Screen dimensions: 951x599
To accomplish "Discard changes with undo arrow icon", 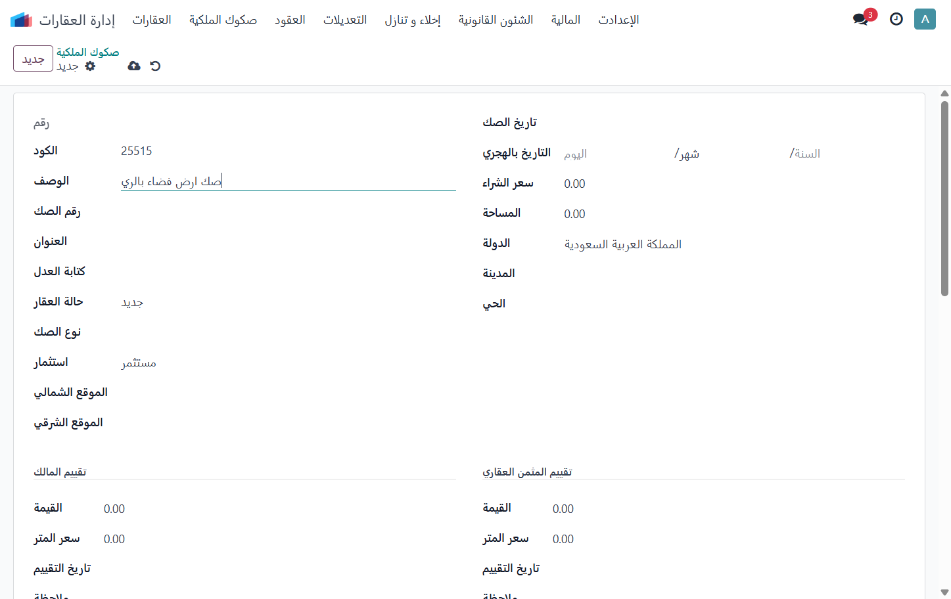I will pos(155,66).
